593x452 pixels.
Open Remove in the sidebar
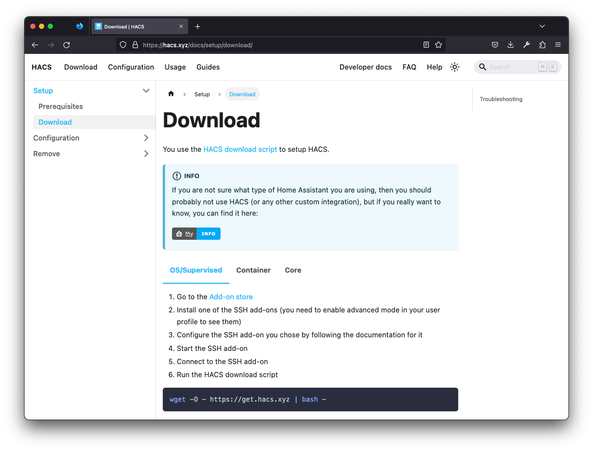coord(46,154)
